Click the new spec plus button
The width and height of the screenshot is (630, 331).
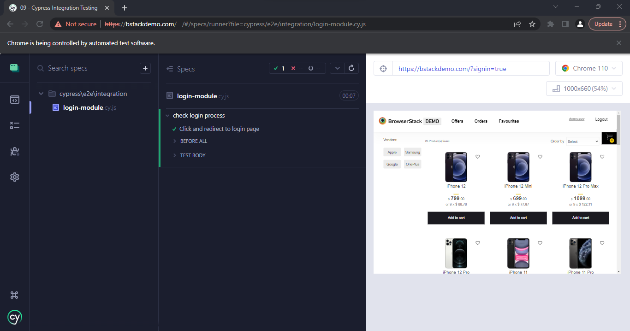point(145,68)
